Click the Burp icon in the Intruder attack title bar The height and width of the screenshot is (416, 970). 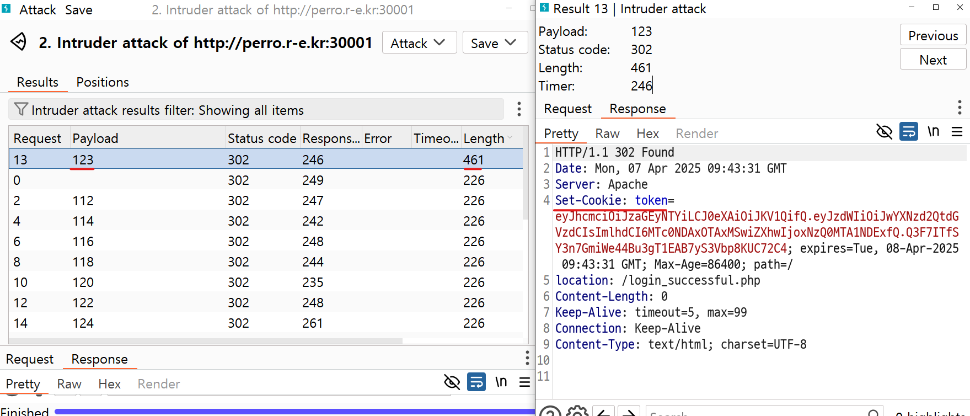click(x=6, y=8)
